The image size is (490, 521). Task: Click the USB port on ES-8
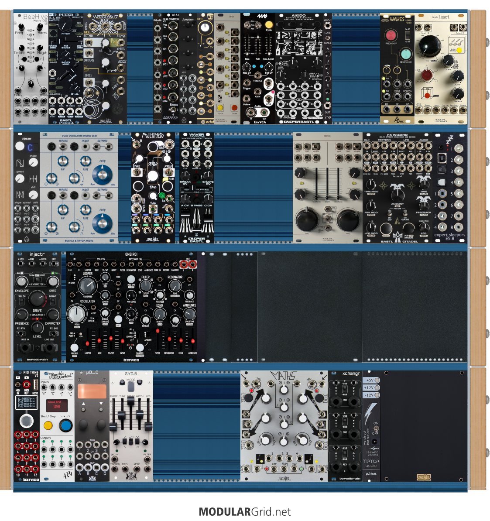click(442, 158)
